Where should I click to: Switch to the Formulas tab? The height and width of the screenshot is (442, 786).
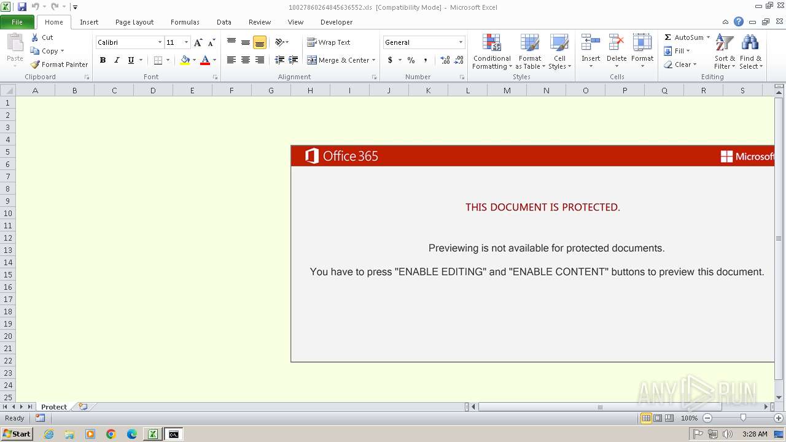pyautogui.click(x=185, y=22)
